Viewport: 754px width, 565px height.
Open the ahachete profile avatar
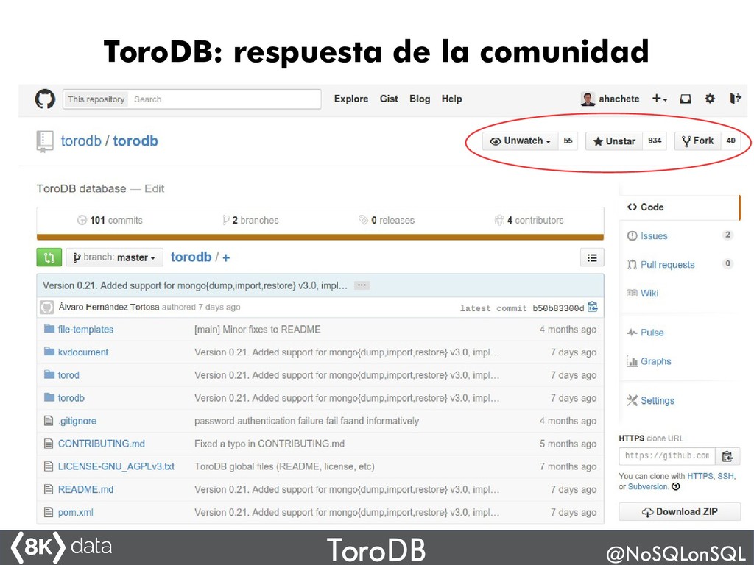pyautogui.click(x=588, y=99)
